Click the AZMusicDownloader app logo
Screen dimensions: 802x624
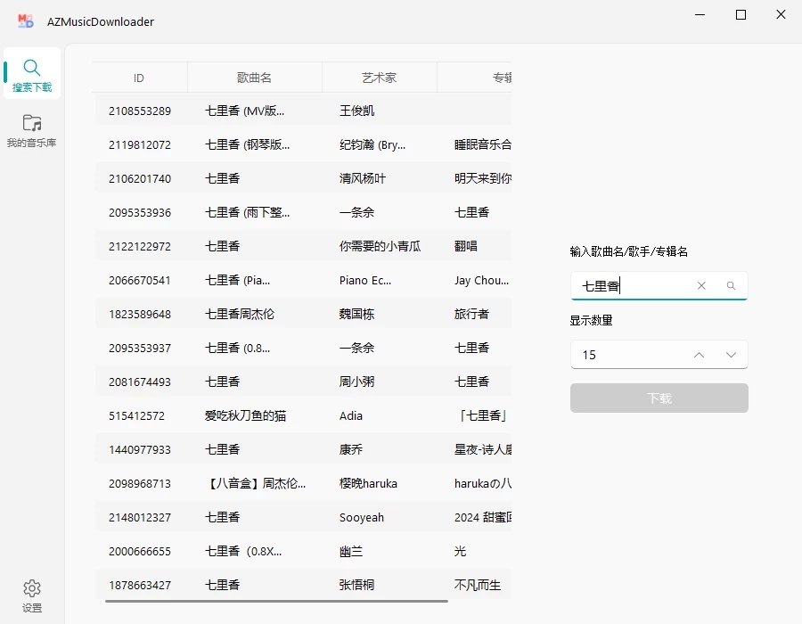26,21
